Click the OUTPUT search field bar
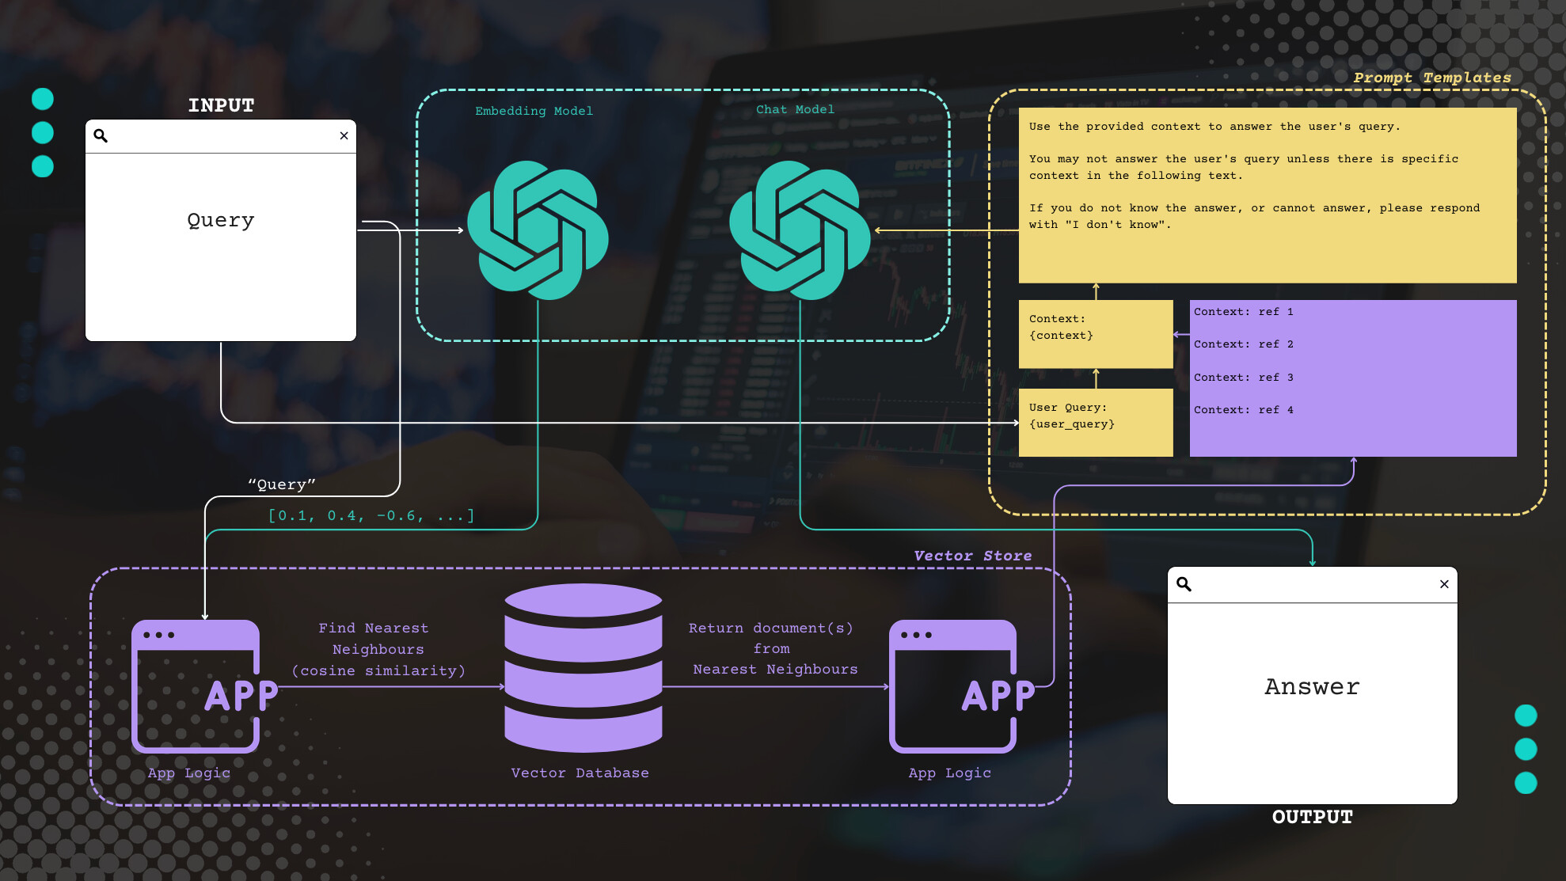This screenshot has height=881, width=1566. pyautogui.click(x=1312, y=585)
